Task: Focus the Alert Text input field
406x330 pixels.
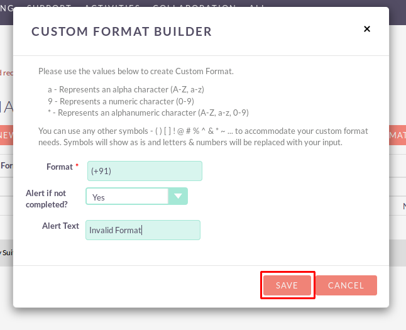Action: (143, 230)
